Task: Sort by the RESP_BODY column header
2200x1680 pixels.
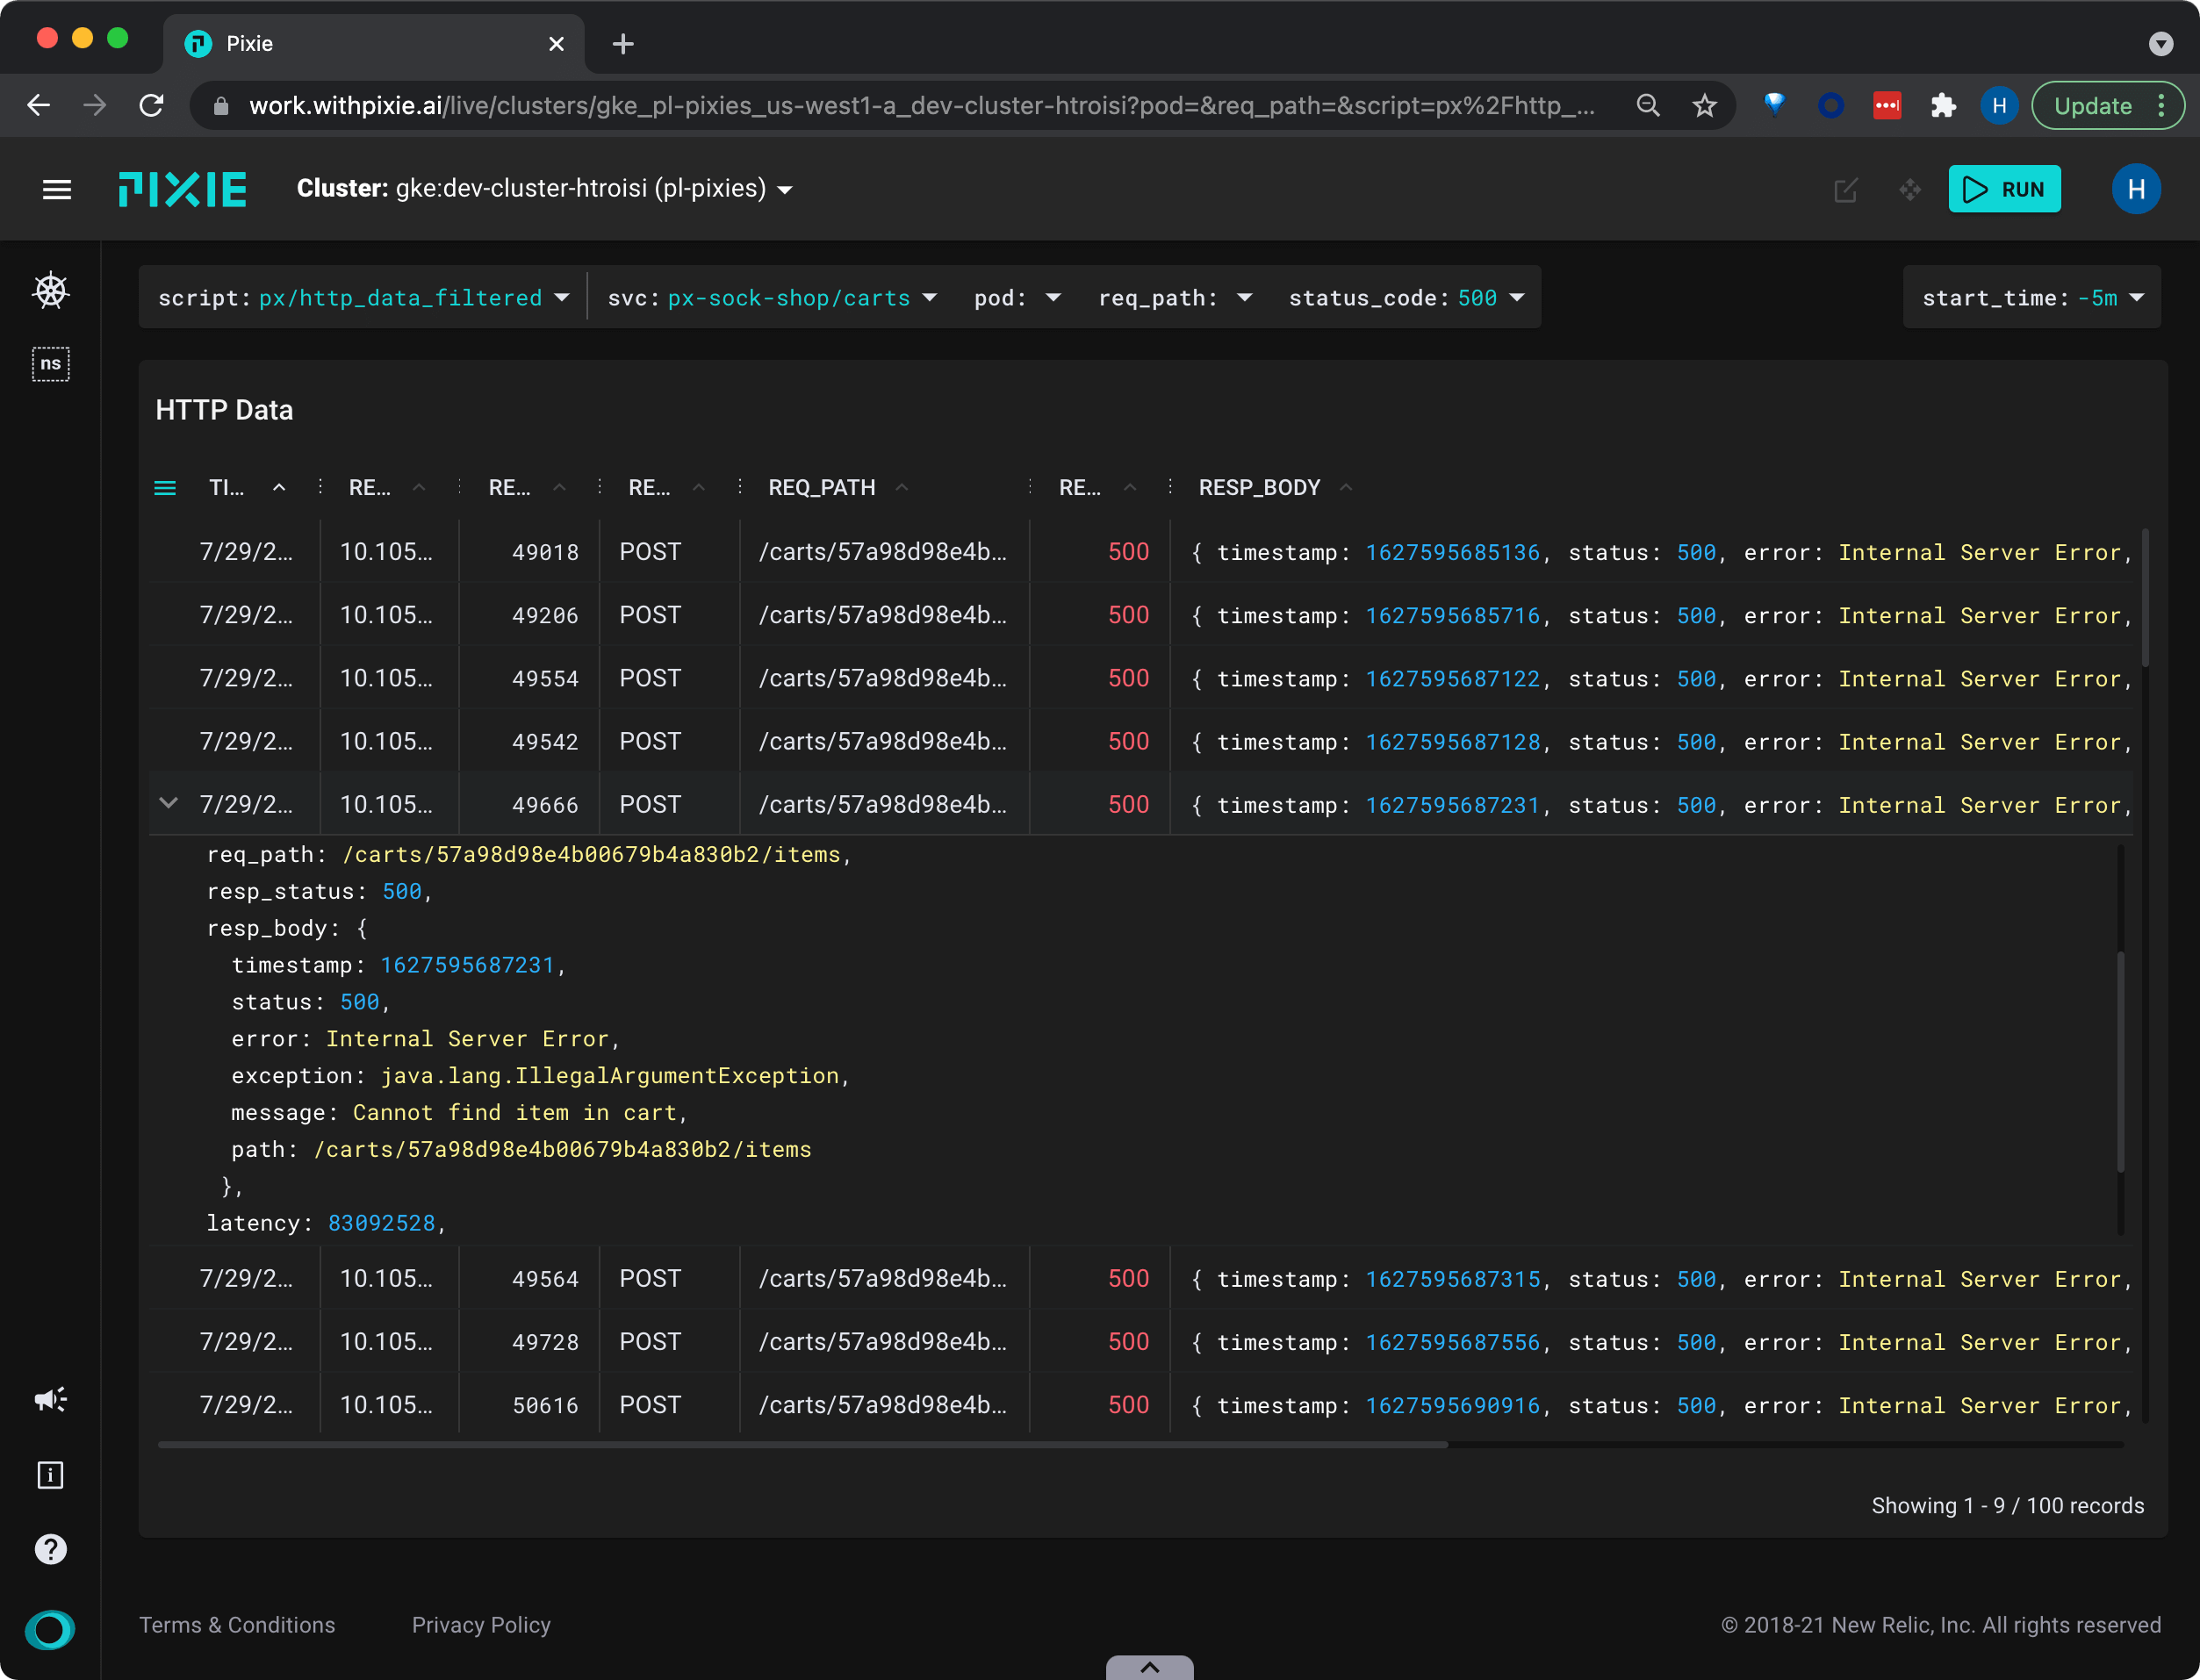Action: [x=1259, y=487]
